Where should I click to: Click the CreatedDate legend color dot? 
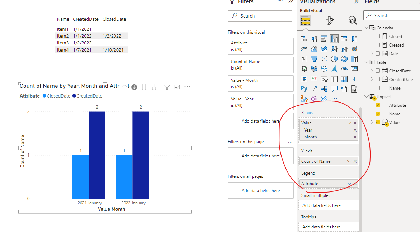[74, 96]
